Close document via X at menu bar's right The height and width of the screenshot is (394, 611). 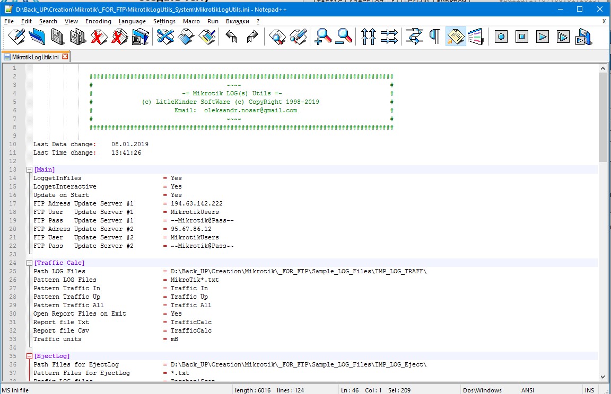tap(604, 21)
